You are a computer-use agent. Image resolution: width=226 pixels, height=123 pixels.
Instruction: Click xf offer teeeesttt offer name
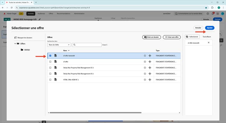tap(69, 56)
